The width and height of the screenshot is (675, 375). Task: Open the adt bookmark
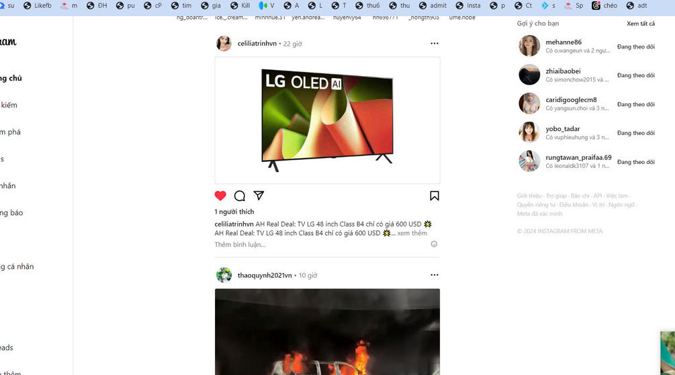[x=637, y=5]
